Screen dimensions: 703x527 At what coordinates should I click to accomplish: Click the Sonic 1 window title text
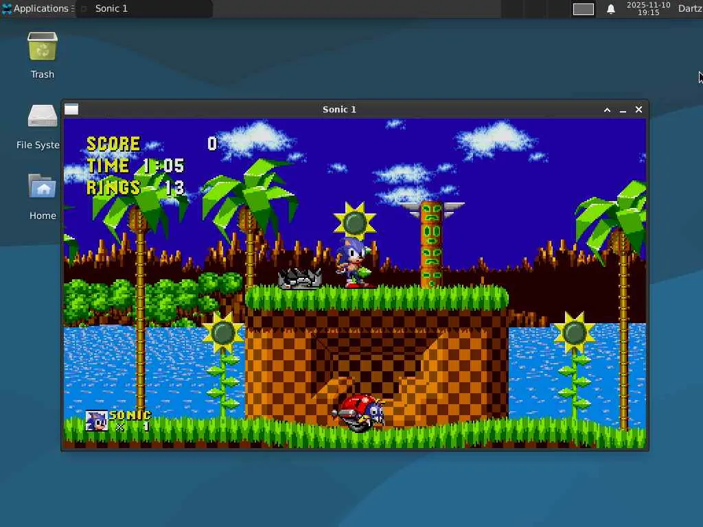click(x=339, y=109)
